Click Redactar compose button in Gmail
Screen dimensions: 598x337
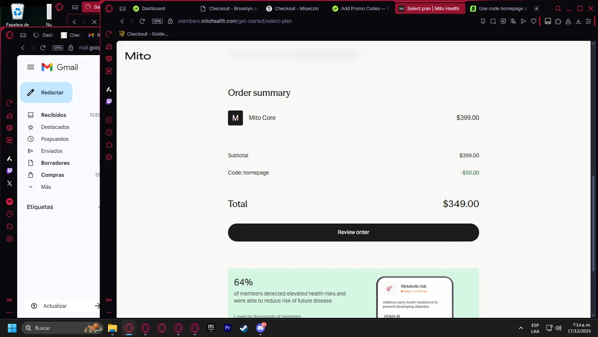pos(46,93)
